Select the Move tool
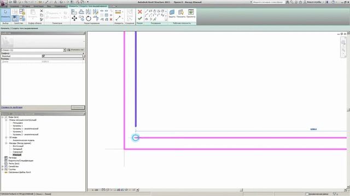 74,18
